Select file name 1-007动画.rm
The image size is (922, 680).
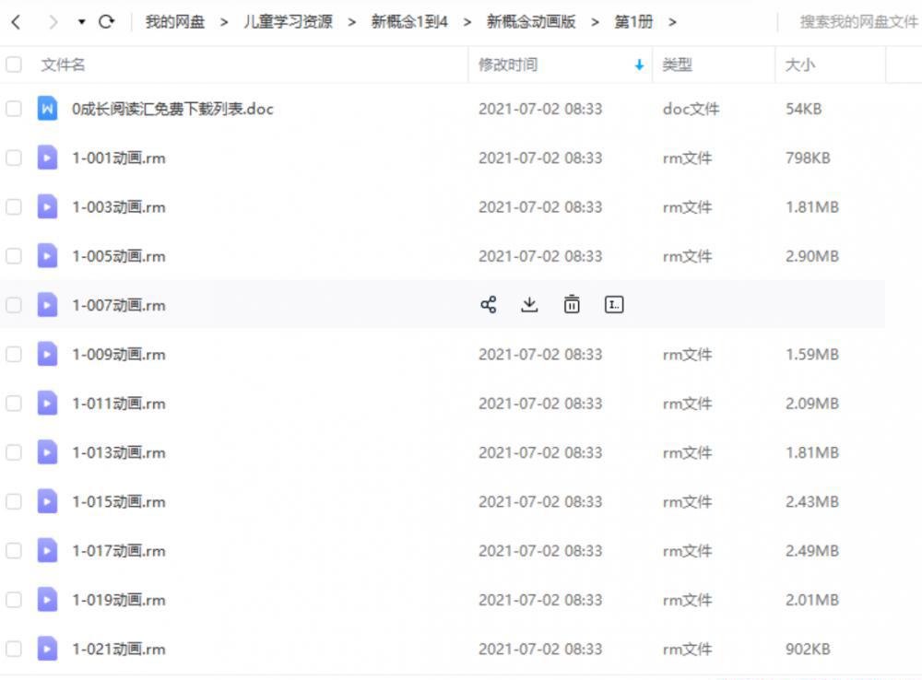118,305
